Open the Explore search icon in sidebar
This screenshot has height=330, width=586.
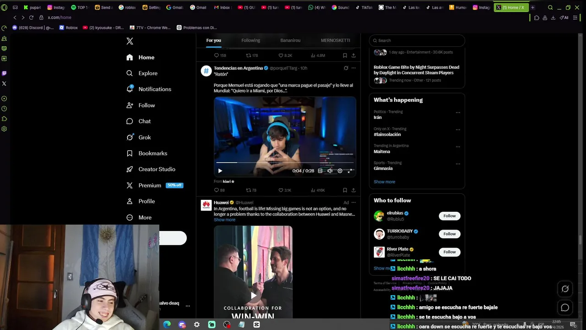pos(130,73)
